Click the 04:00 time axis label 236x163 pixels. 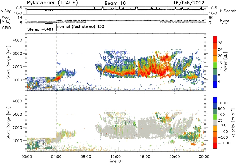coord(56,157)
